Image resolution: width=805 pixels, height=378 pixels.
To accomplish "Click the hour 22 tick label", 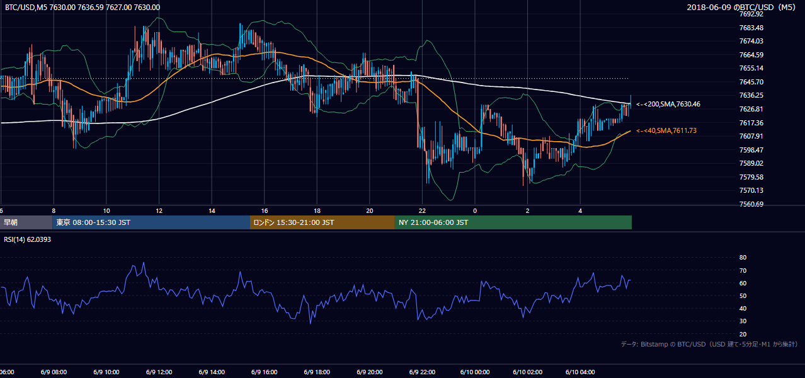I will pyautogui.click(x=423, y=211).
